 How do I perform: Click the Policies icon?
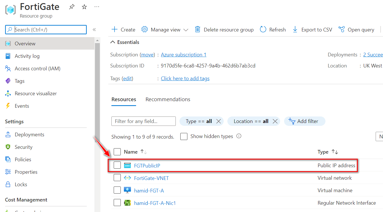click(8, 160)
